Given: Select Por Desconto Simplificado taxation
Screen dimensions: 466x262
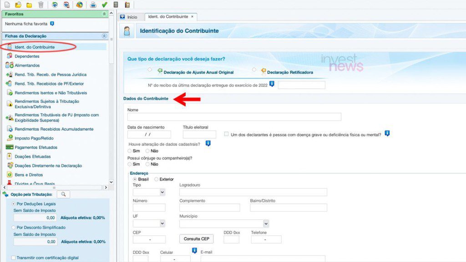Looking at the screenshot, I should point(13,227).
